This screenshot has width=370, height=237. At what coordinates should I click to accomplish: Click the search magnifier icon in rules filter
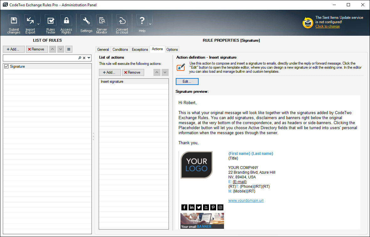point(80,58)
